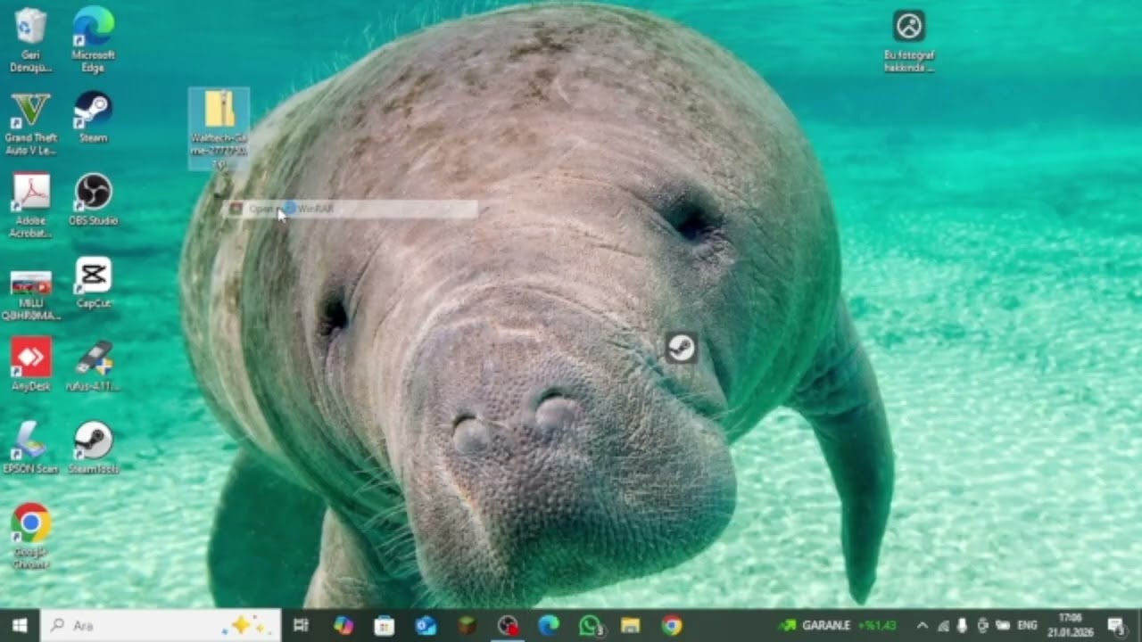Open the notification center icon
Image resolution: width=1142 pixels, height=642 pixels.
point(1115,626)
